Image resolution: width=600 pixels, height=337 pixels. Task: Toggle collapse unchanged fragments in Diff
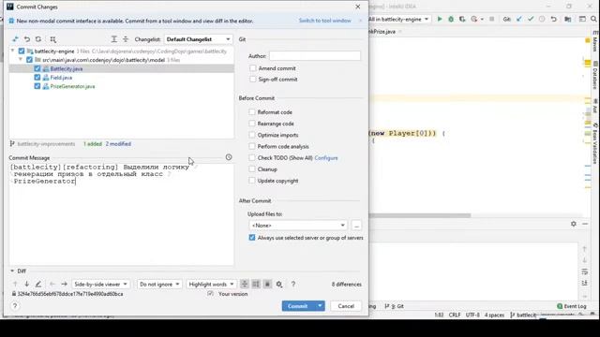coord(244,284)
